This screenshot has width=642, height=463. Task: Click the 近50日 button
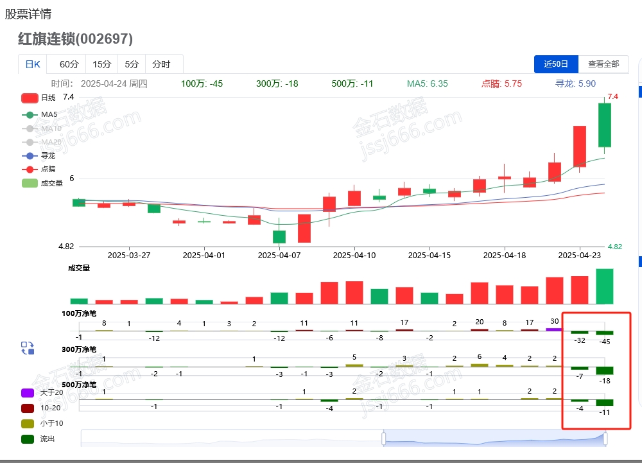[556, 64]
